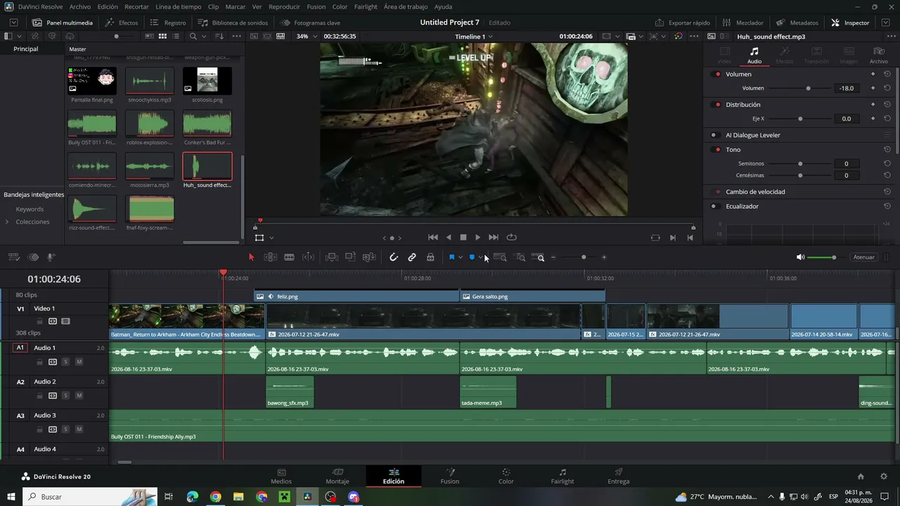Click the custom zoom magnifier icon
The image size is (900, 506).
tap(538, 257)
